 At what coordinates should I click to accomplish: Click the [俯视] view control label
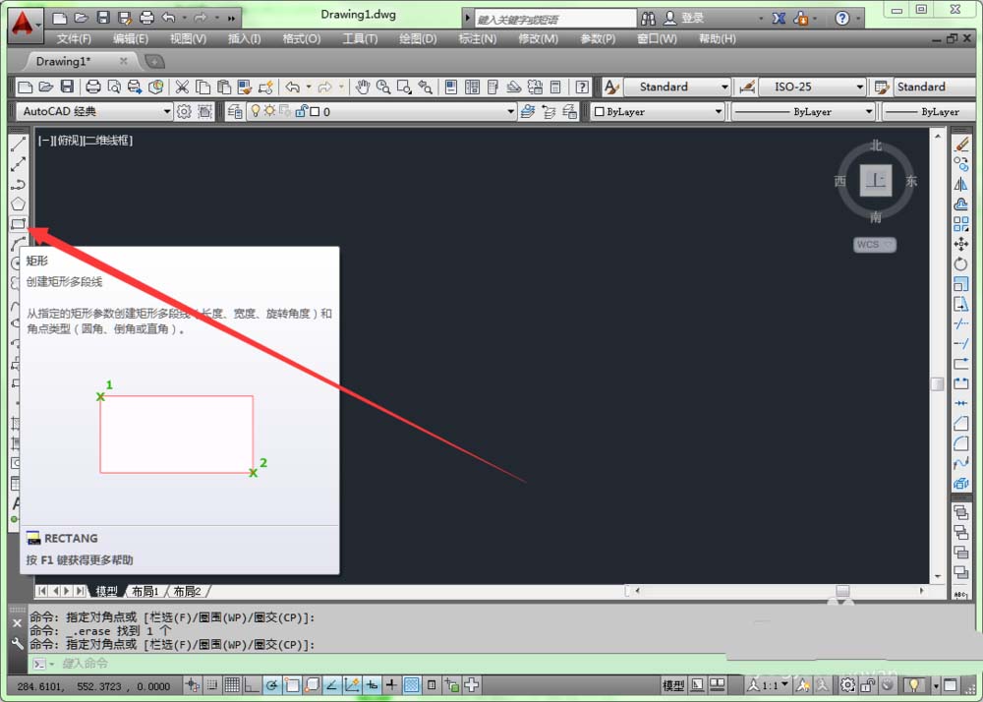point(70,141)
